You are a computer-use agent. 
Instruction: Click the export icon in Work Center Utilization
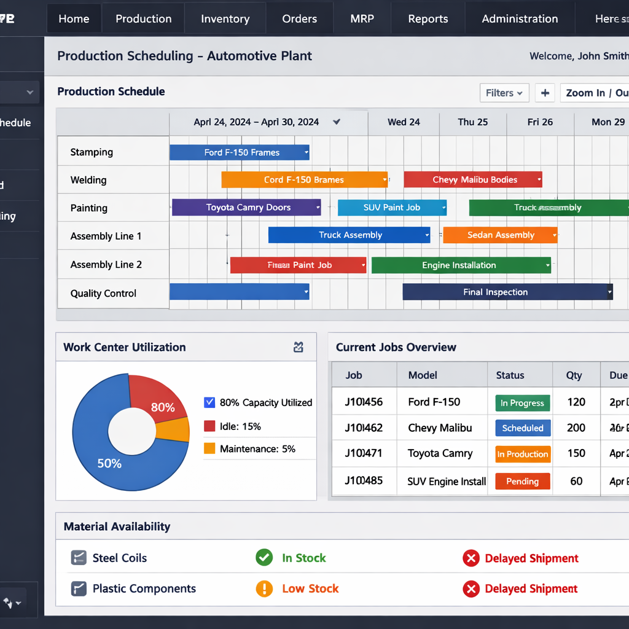tap(299, 347)
